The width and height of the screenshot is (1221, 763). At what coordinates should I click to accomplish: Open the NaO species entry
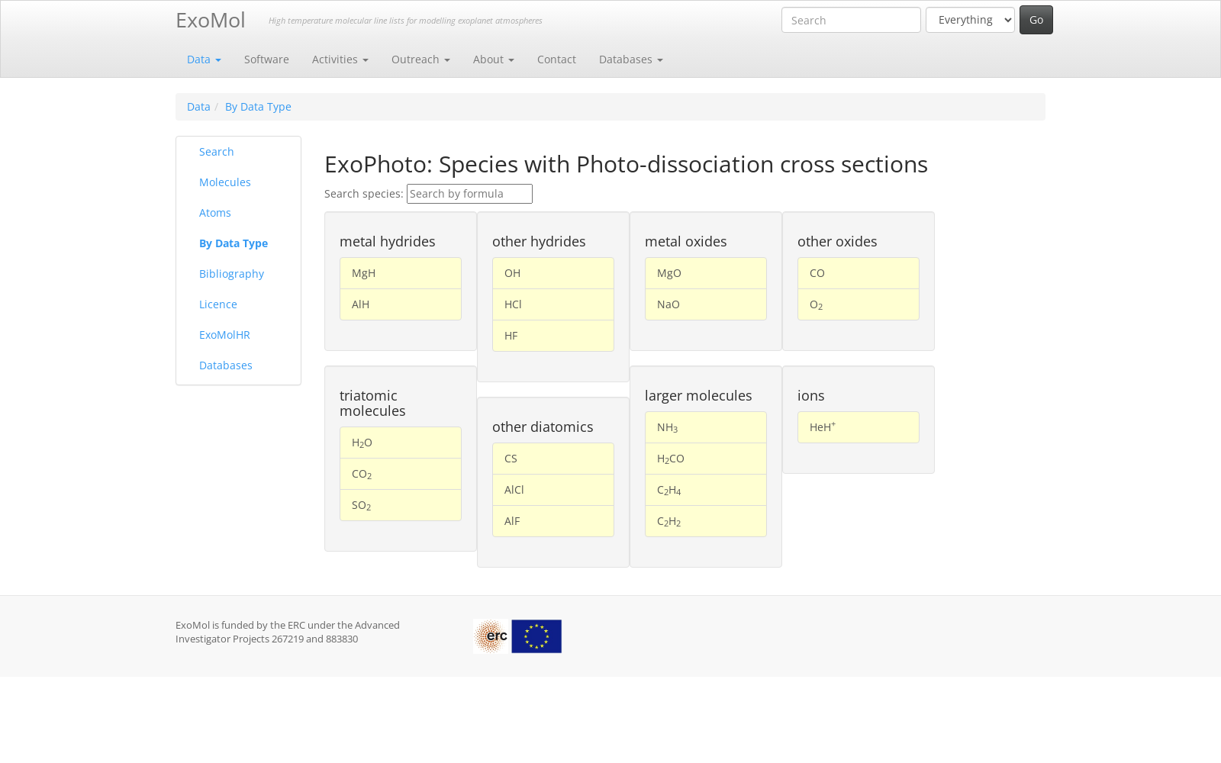click(706, 304)
